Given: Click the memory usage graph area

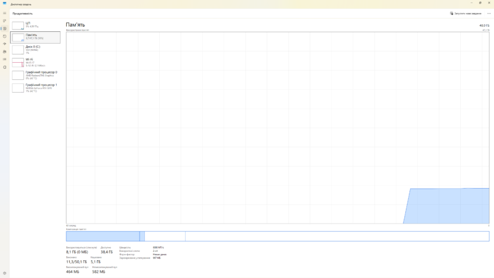Looking at the screenshot, I should click(277, 128).
